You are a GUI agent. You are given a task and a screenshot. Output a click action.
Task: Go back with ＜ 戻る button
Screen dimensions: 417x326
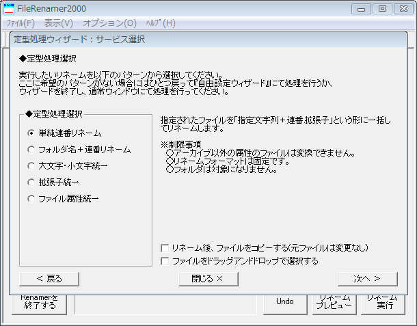[49, 279]
